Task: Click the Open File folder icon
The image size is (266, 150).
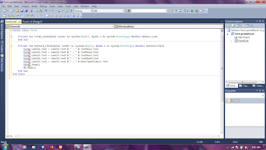Action: click(x=17, y=11)
